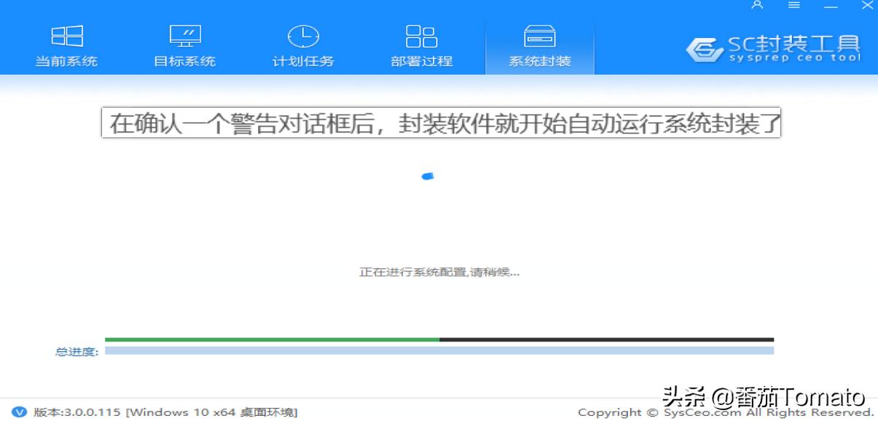This screenshot has height=421, width=878.
Task: Click the 计划任务 clock icon
Action: [302, 35]
